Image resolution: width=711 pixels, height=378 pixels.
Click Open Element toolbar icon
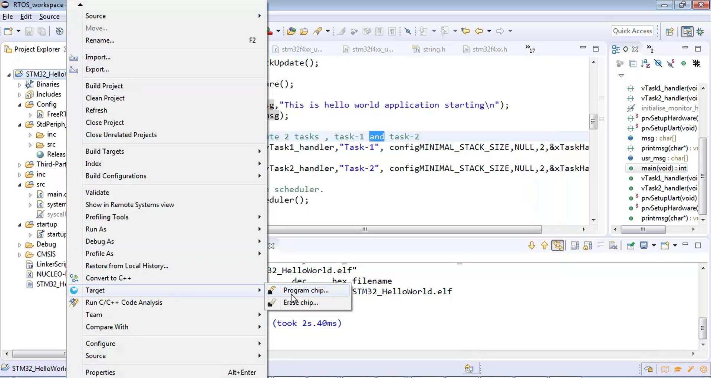coord(291,31)
